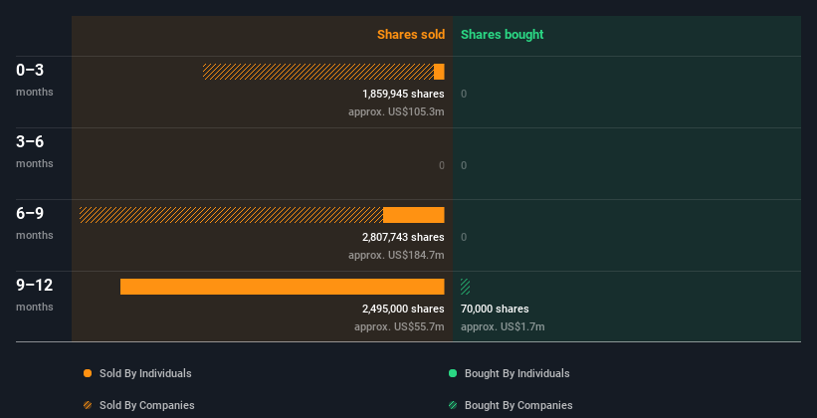Click the 6–9 months row label
The width and height of the screenshot is (817, 418).
31,214
